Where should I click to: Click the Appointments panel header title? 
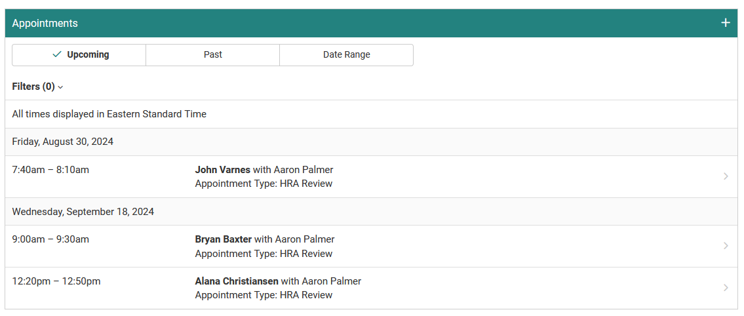point(45,23)
